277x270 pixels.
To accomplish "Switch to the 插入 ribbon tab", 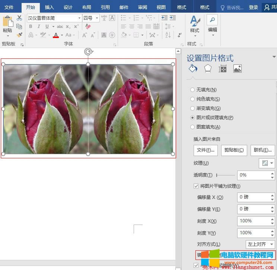I will 49,7.
